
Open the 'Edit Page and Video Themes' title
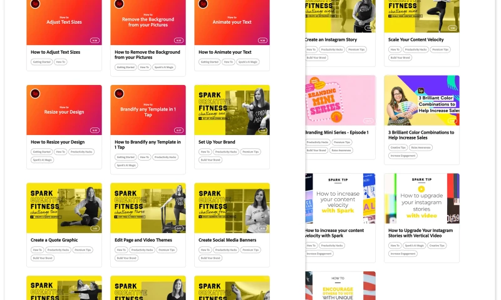(x=143, y=240)
